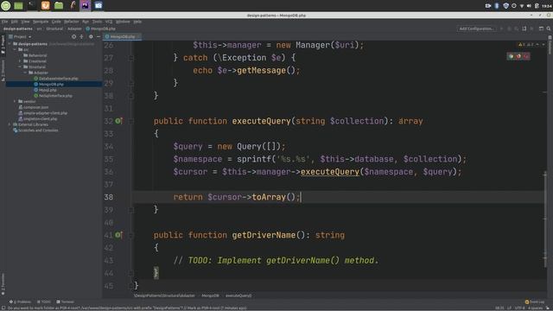Image resolution: width=553 pixels, height=311 pixels.
Task: Open the Run menu
Action: tap(86, 22)
